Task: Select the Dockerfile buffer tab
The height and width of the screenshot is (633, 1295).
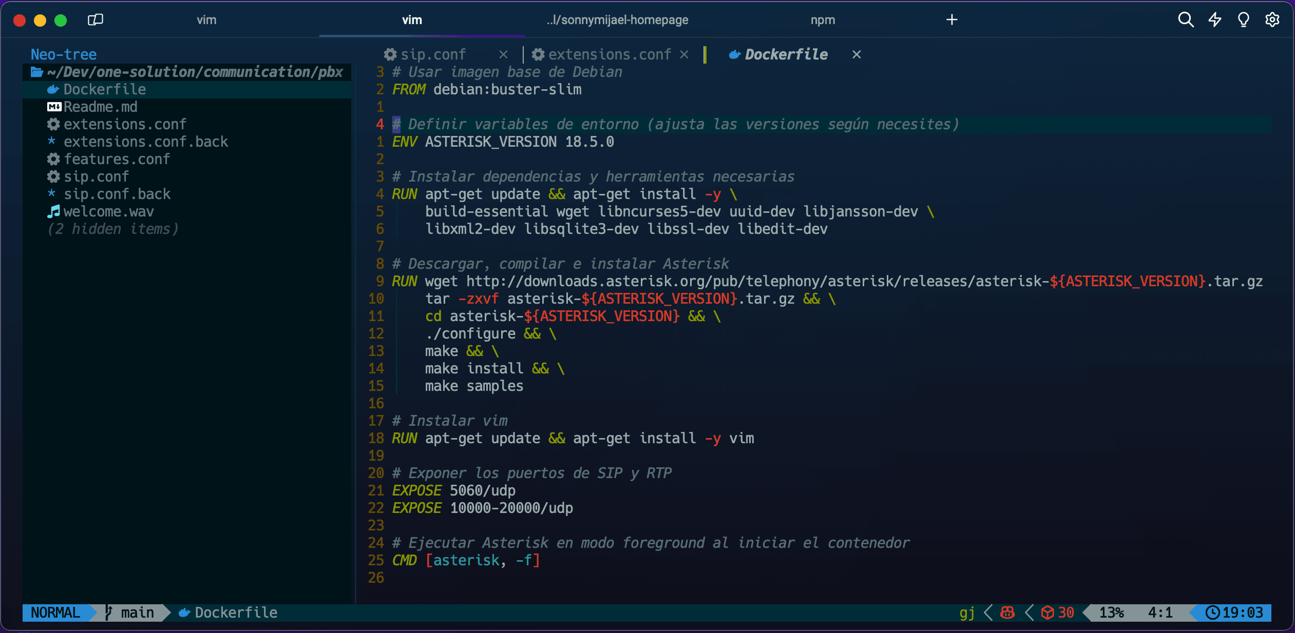Action: point(786,54)
